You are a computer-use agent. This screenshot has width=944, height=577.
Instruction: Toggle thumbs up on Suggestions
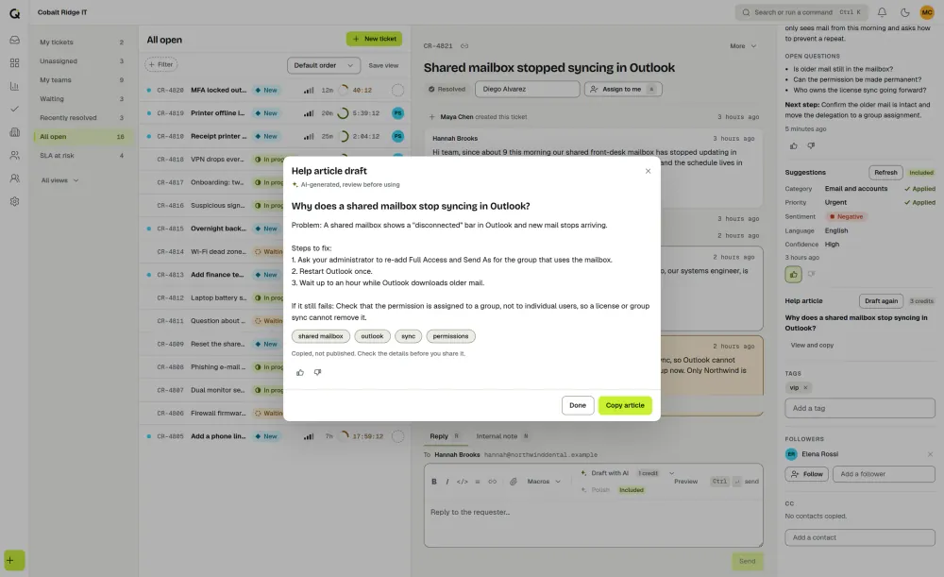click(794, 275)
